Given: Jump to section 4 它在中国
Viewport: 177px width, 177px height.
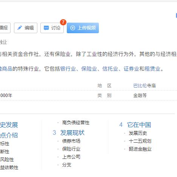Looking at the screenshot, I should coord(139,125).
